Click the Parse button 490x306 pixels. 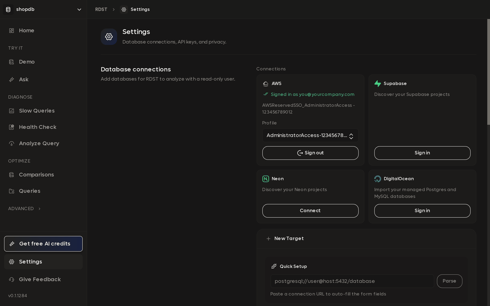click(x=449, y=281)
